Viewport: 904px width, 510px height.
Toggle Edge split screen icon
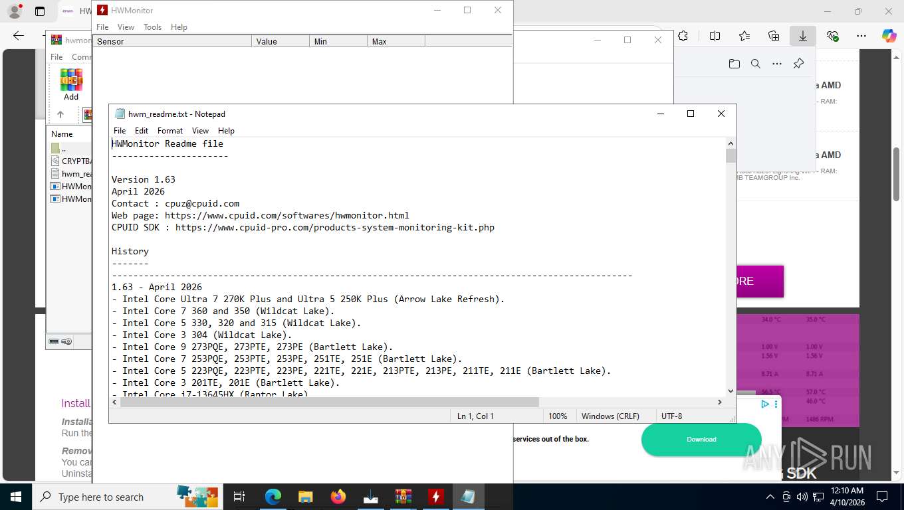tap(715, 36)
